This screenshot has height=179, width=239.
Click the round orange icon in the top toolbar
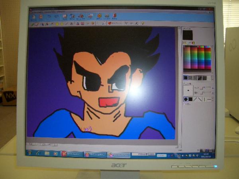point(99,16)
